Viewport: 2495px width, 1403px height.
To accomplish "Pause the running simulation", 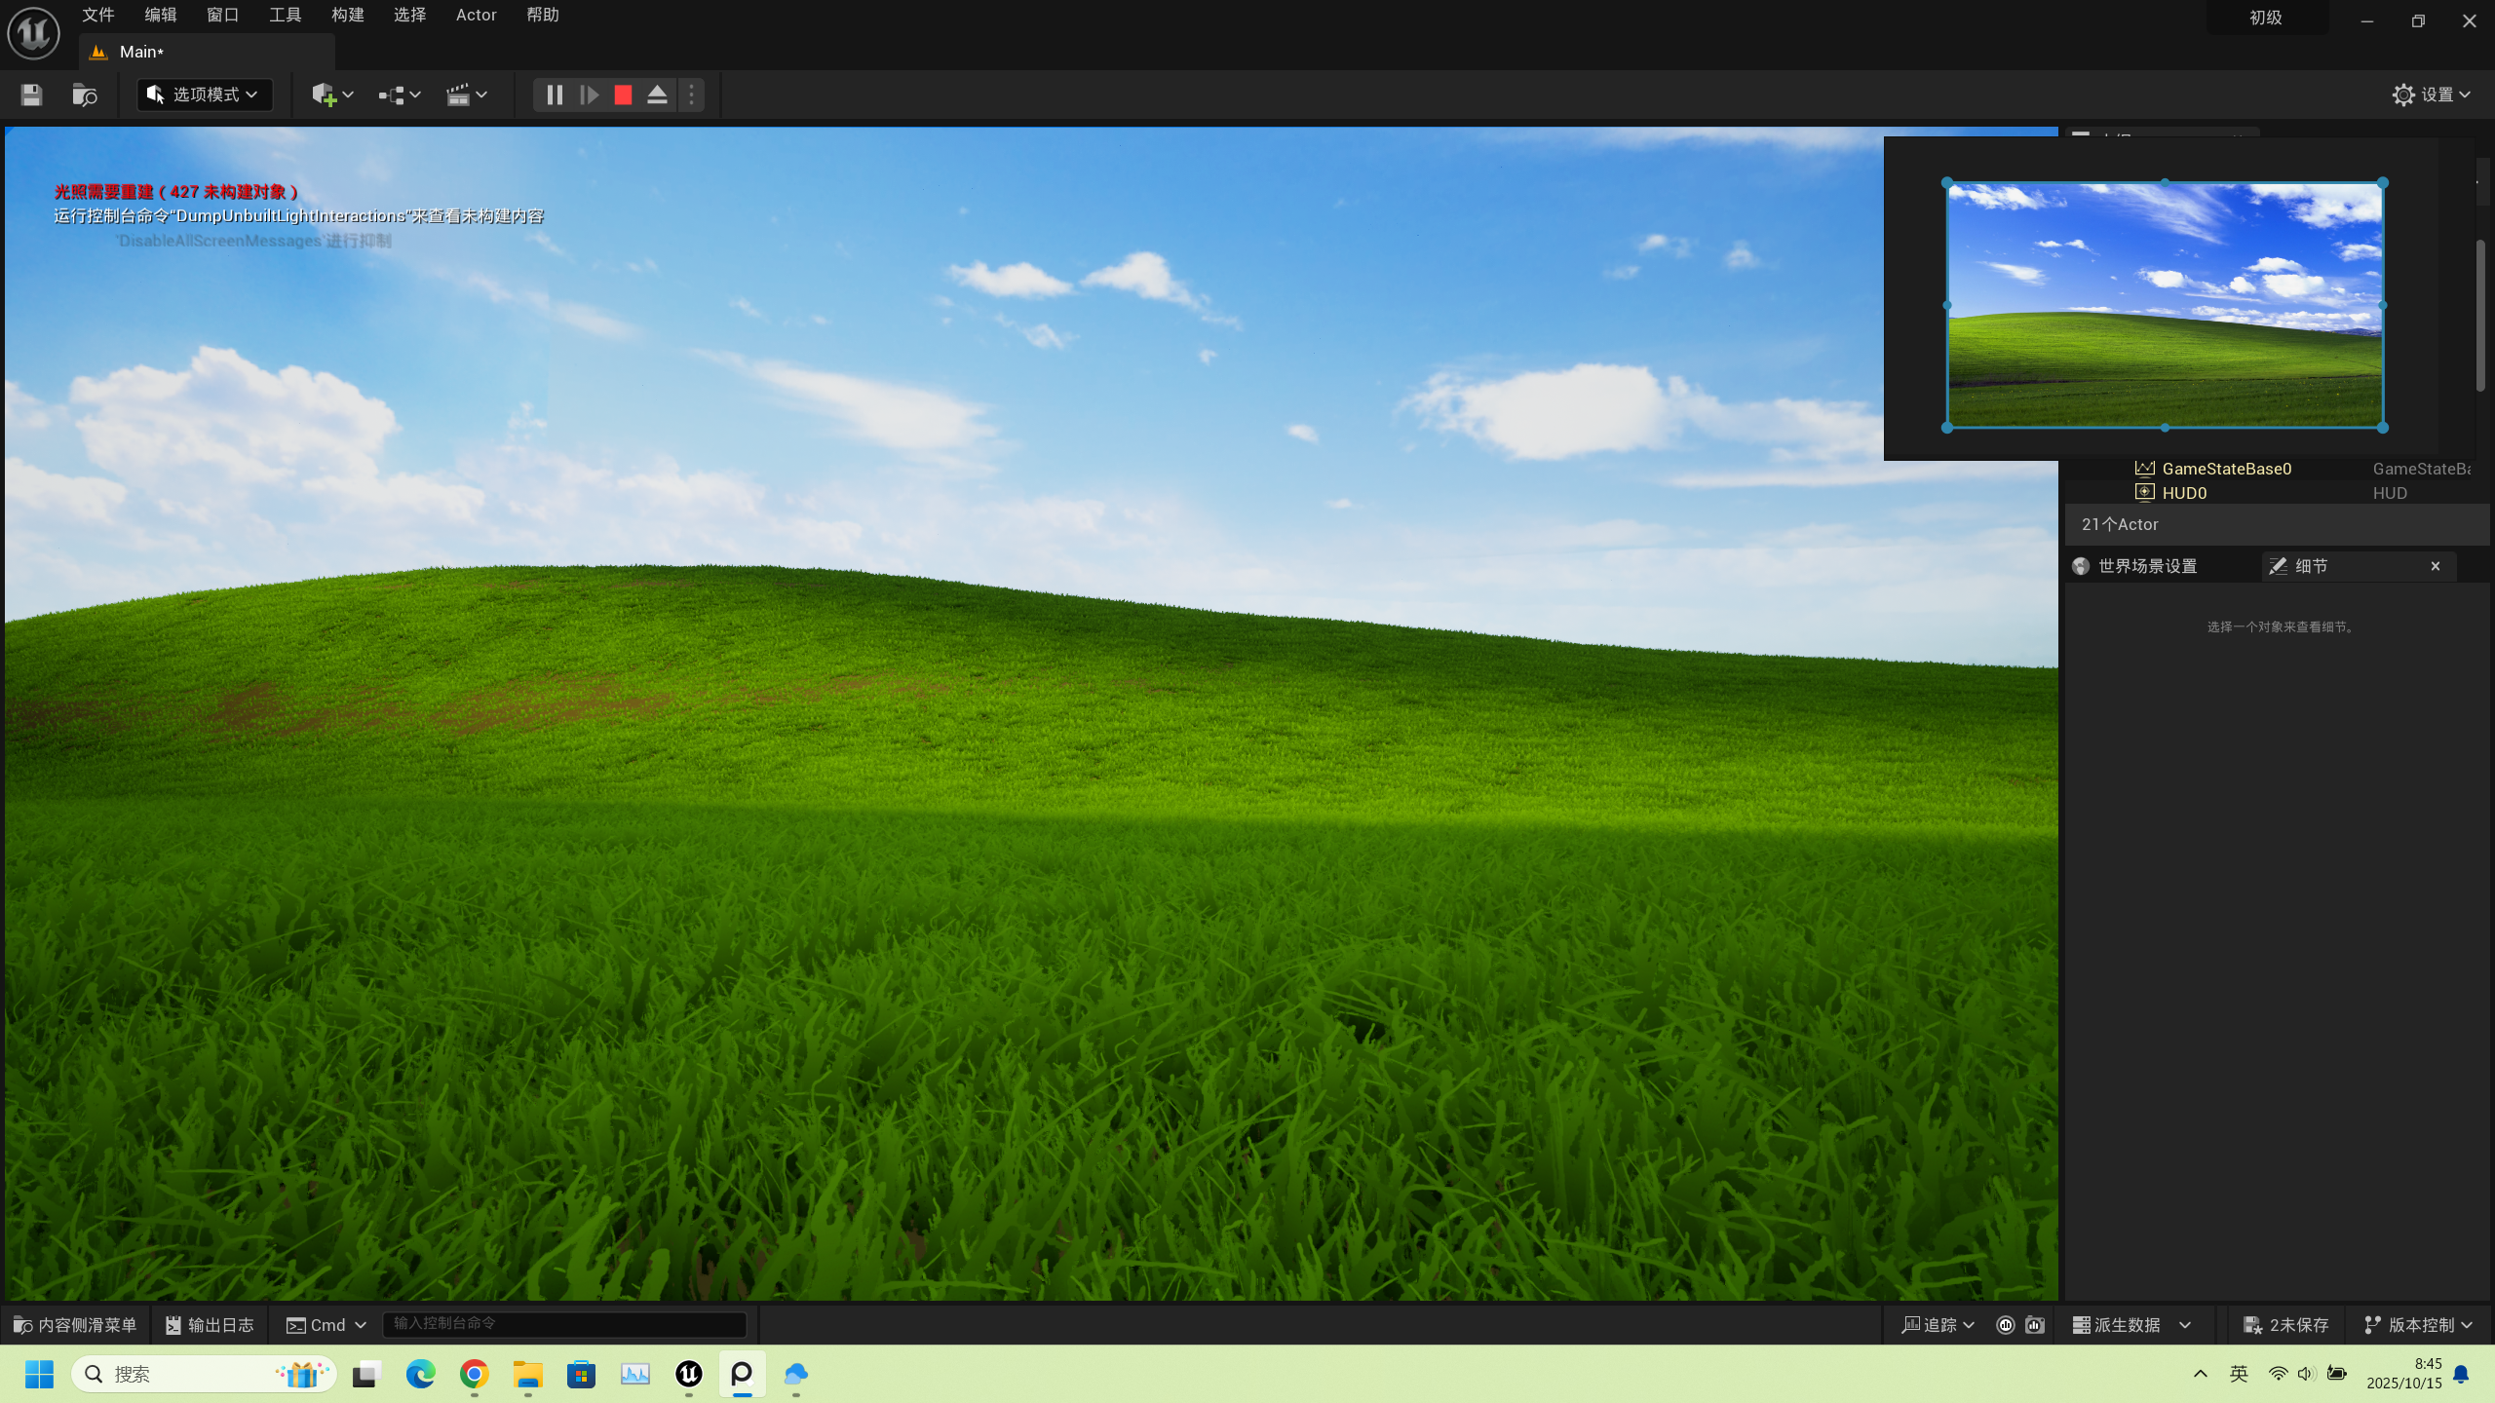I will pos(555,95).
